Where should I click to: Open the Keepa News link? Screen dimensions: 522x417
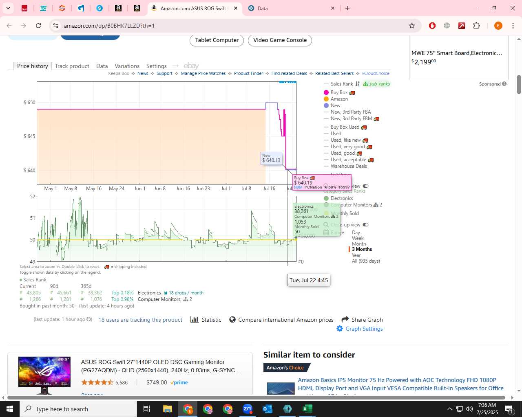pyautogui.click(x=143, y=73)
